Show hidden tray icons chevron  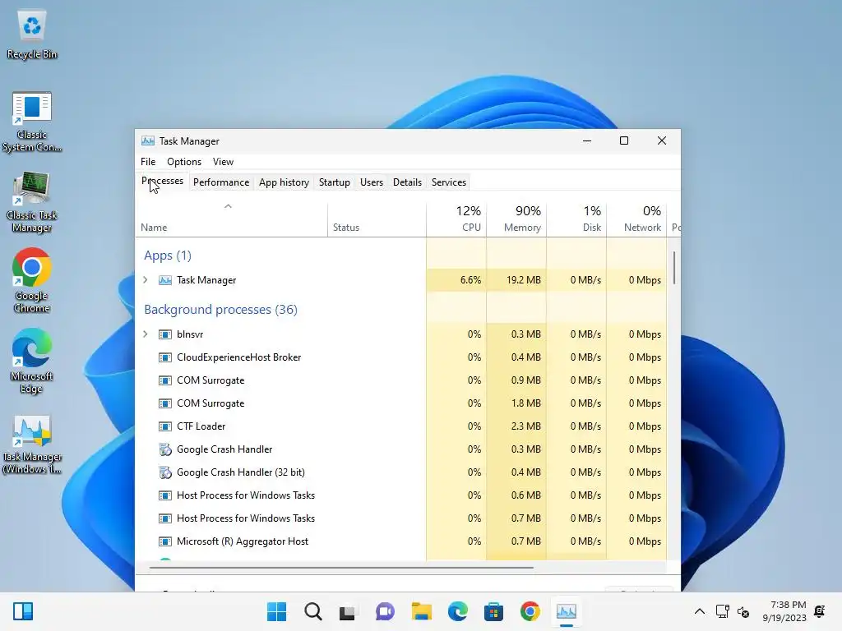(x=699, y=611)
